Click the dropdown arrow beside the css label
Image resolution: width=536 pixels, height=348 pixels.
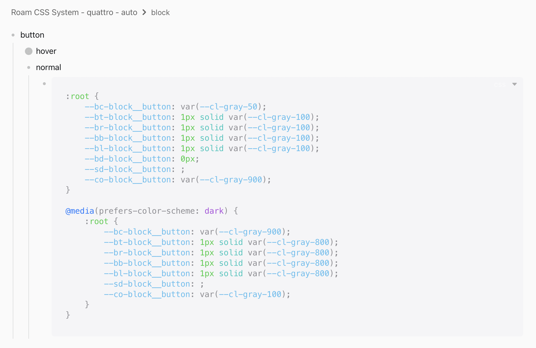click(x=514, y=84)
